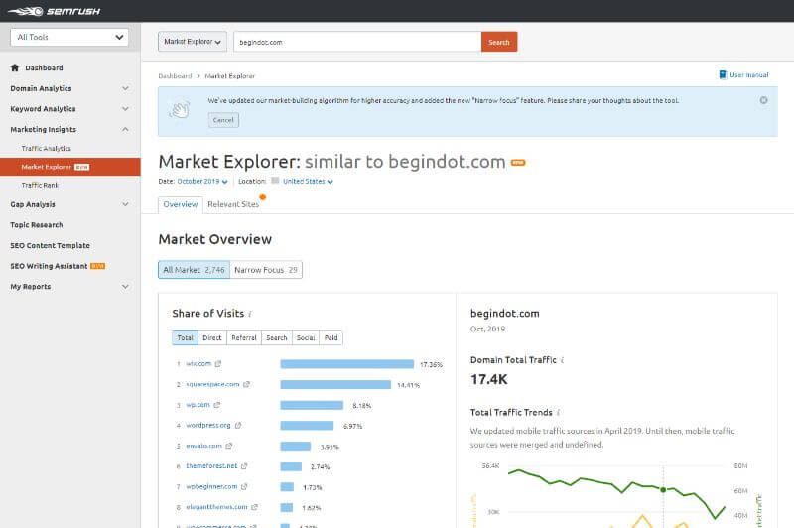Click Domain Total Traffic info icon
Screen dimensions: 794x528
(562, 360)
